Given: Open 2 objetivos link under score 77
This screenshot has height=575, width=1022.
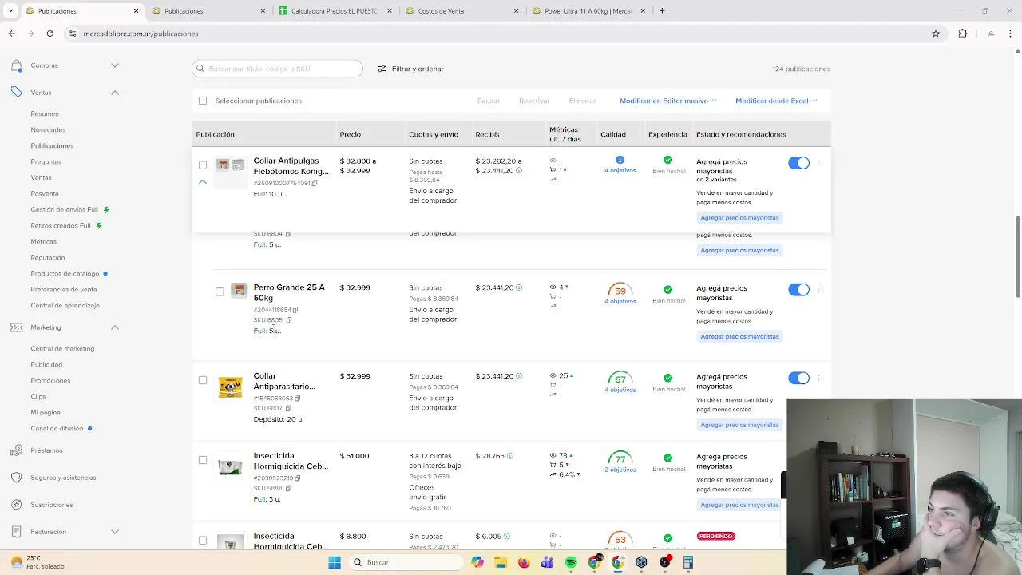Looking at the screenshot, I should [620, 470].
